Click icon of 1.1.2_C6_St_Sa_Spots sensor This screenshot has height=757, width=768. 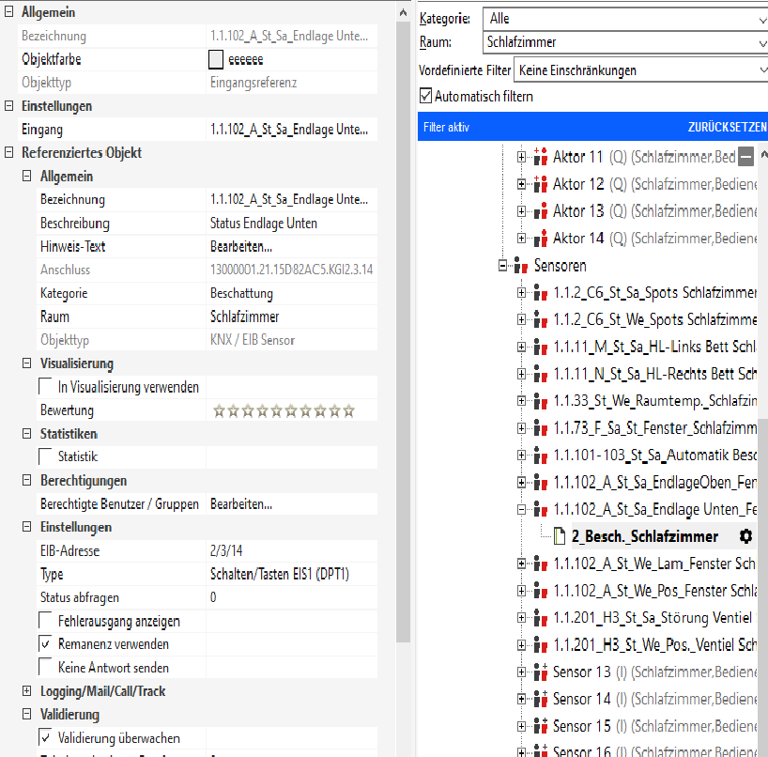540,292
